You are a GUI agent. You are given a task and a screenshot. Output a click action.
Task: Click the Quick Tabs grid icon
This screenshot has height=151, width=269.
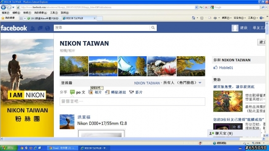click(21, 18)
